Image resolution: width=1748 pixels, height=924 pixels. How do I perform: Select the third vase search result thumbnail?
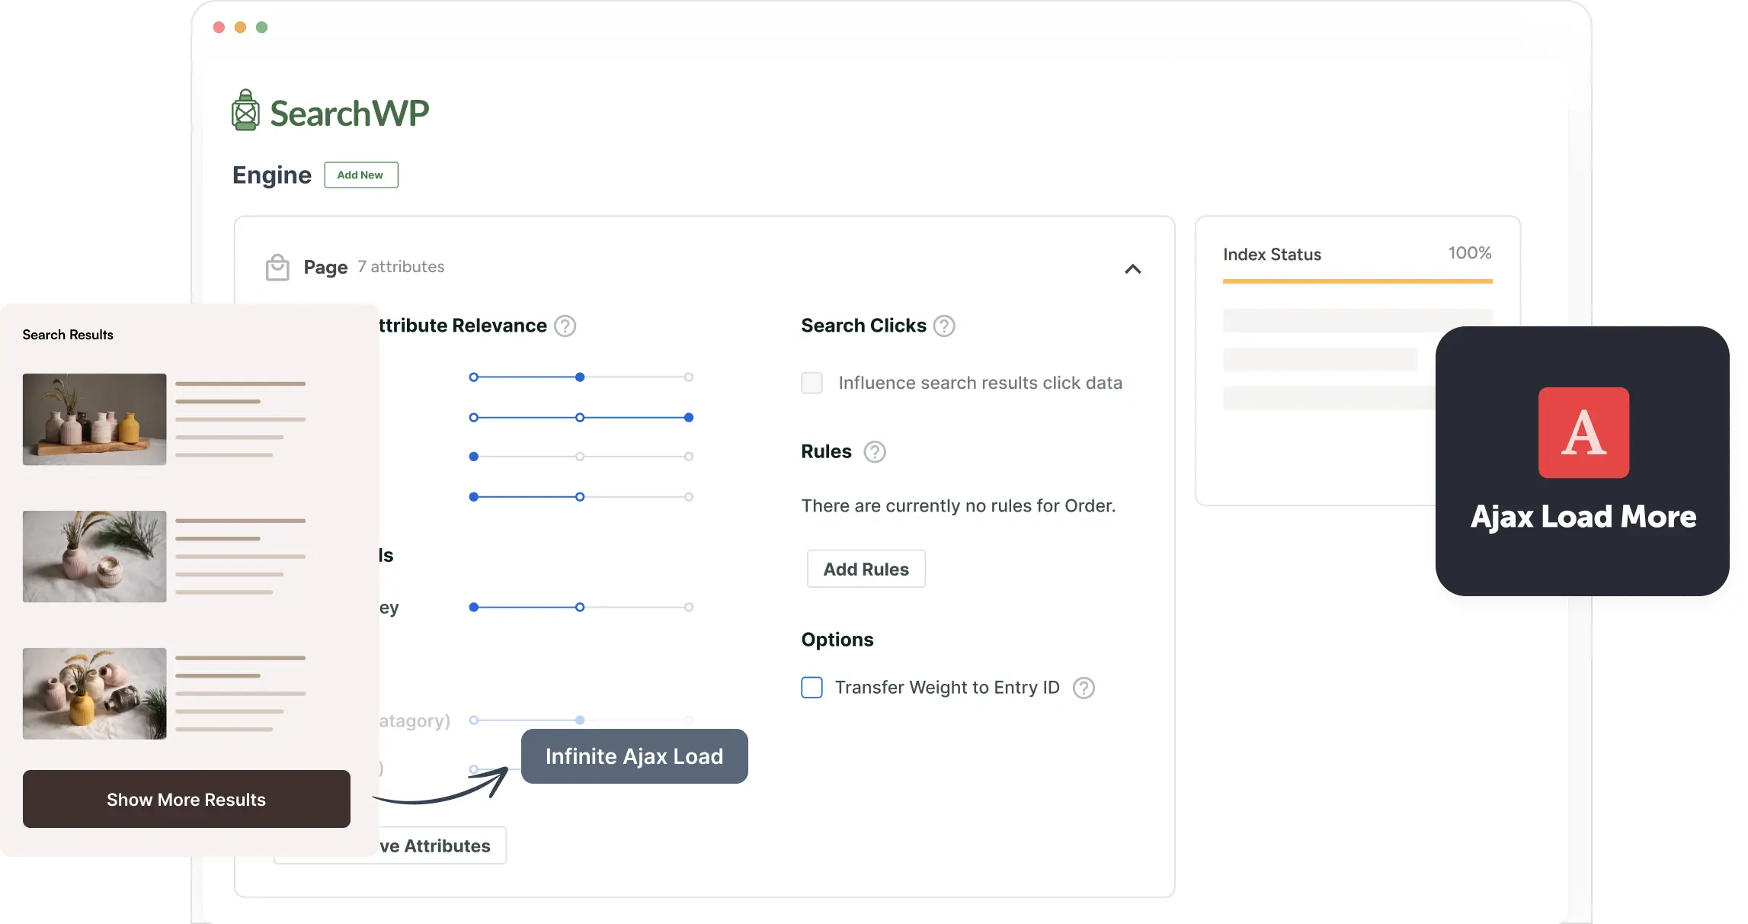coord(94,694)
